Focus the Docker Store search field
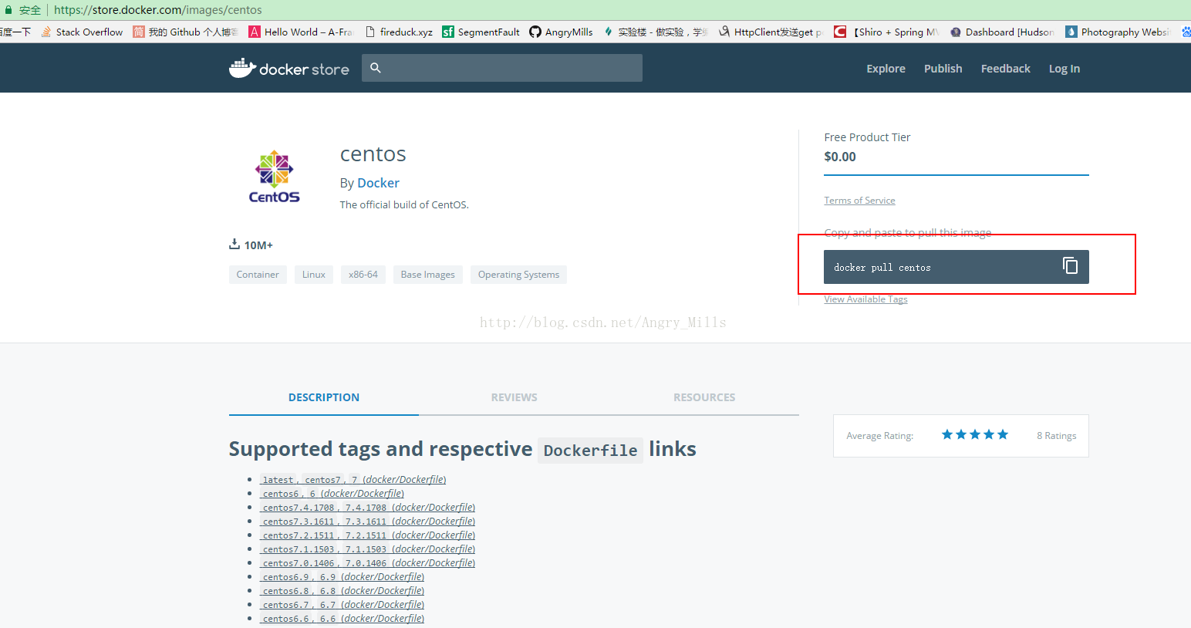Screen dimensions: 1191x628 (502, 68)
